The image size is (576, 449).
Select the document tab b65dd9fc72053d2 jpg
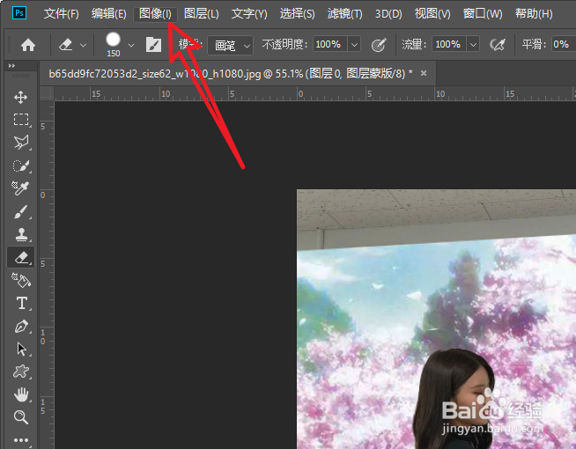pos(231,74)
